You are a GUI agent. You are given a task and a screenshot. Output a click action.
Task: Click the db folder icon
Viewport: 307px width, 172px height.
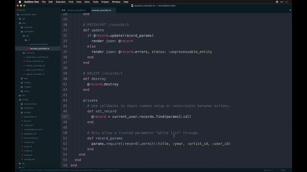[x=20, y=163]
